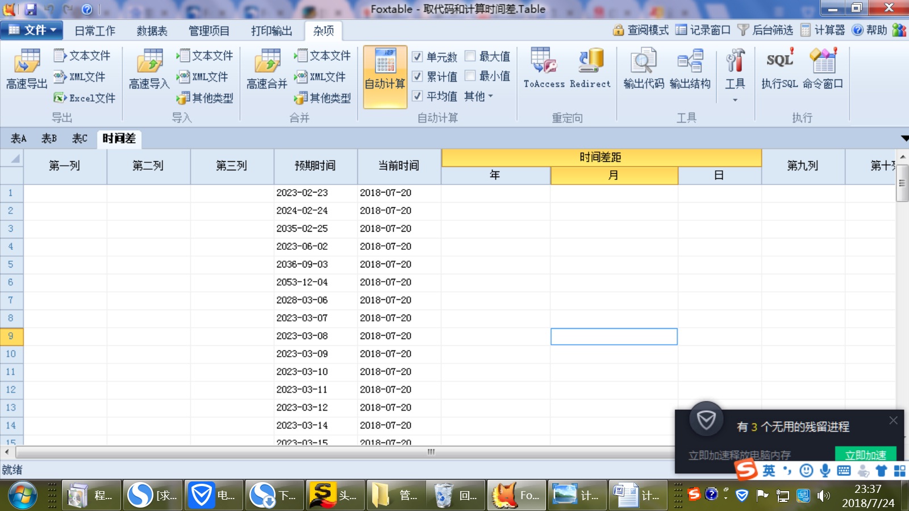Screen dimensions: 909x511
Task: Select the 时间差 table tab
Action: (x=119, y=139)
